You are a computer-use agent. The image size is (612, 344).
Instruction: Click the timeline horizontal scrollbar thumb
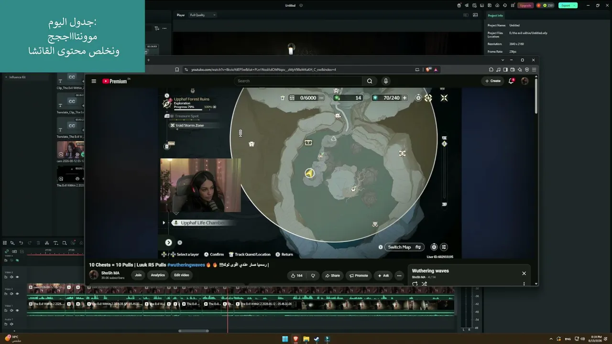(194, 331)
